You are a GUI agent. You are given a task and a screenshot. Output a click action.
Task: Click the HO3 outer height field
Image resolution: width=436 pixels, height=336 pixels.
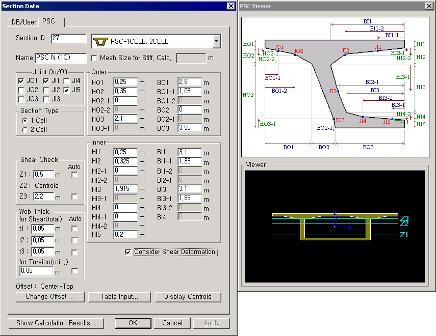[x=125, y=119]
